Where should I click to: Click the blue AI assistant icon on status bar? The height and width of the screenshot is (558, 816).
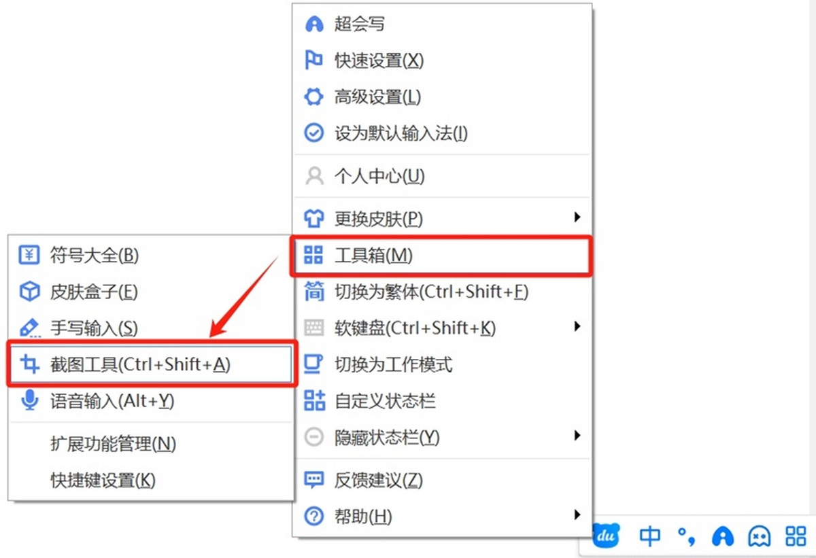click(723, 537)
